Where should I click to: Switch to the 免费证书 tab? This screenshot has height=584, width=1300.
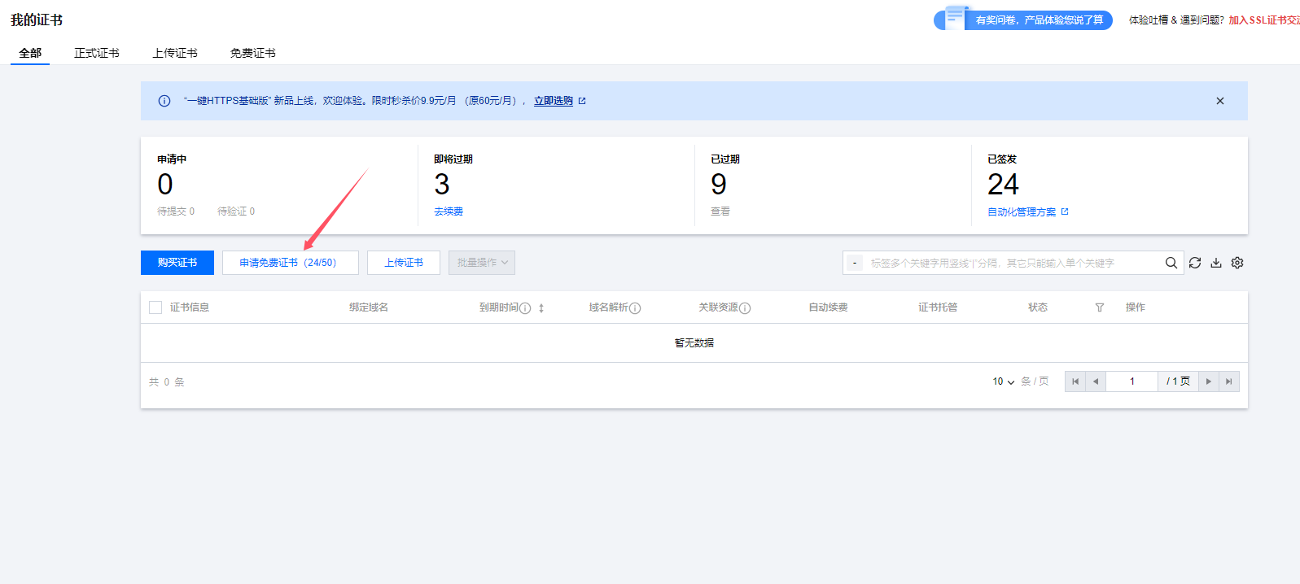252,53
